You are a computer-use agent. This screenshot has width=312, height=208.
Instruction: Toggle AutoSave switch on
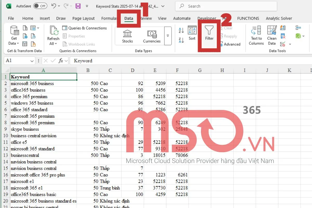[x=40, y=6]
